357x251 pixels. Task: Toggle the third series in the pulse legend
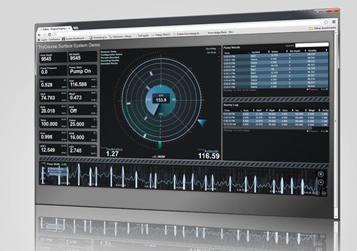click(x=55, y=174)
